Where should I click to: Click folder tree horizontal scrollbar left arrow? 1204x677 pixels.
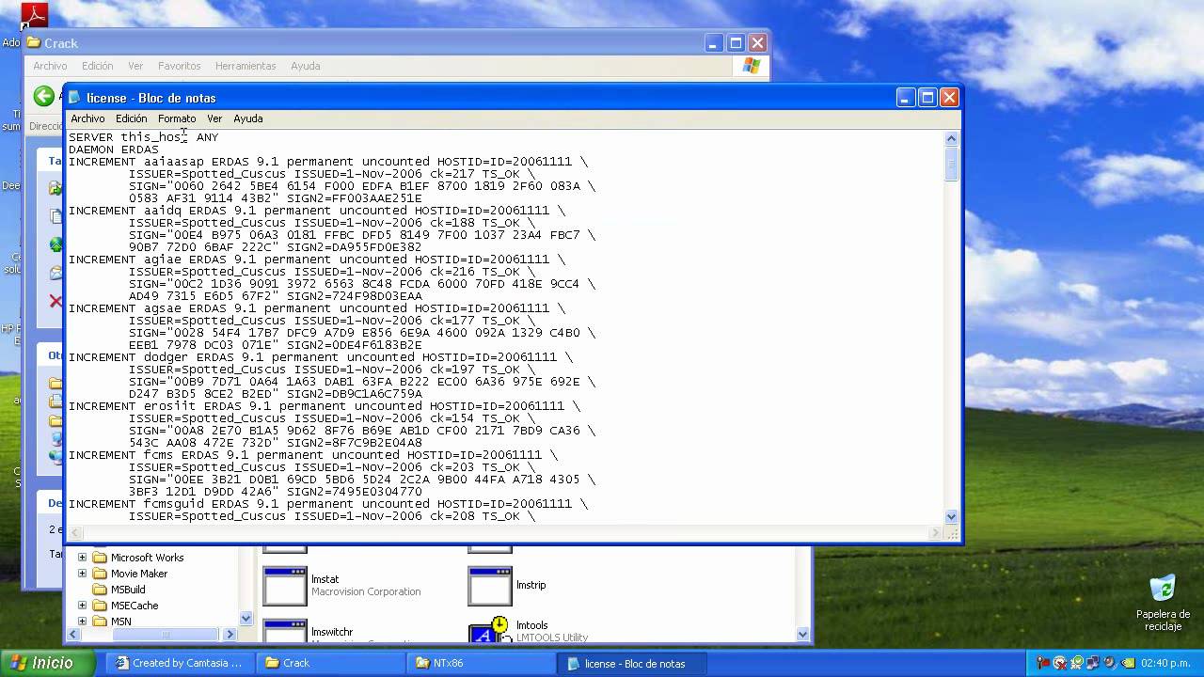coord(72,635)
